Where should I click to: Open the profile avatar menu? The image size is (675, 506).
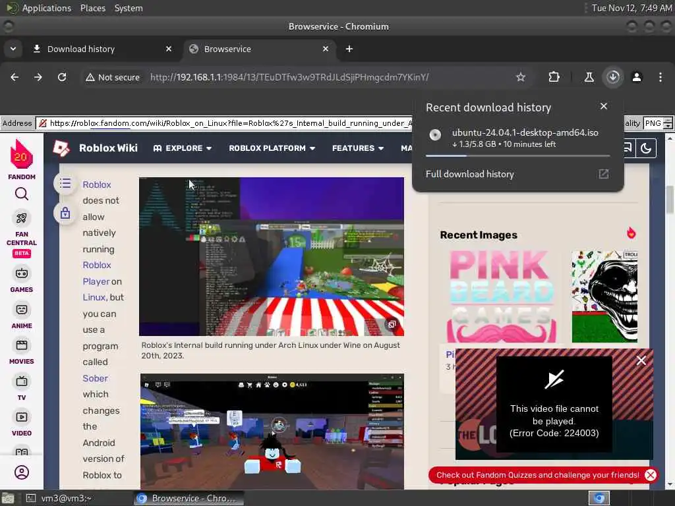click(637, 77)
